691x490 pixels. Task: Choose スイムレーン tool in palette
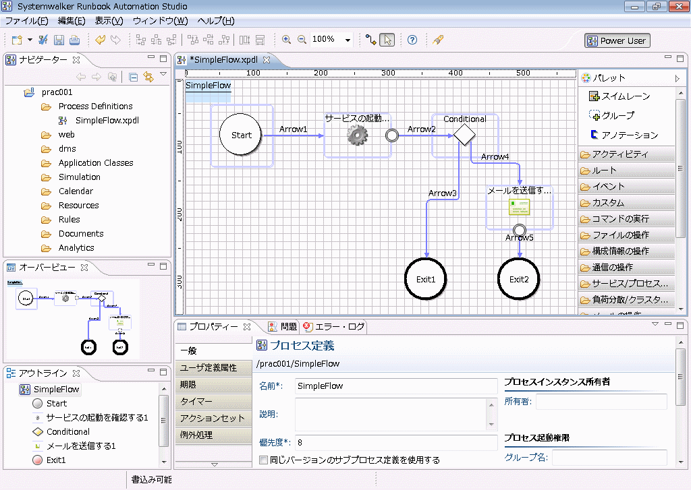(x=619, y=96)
